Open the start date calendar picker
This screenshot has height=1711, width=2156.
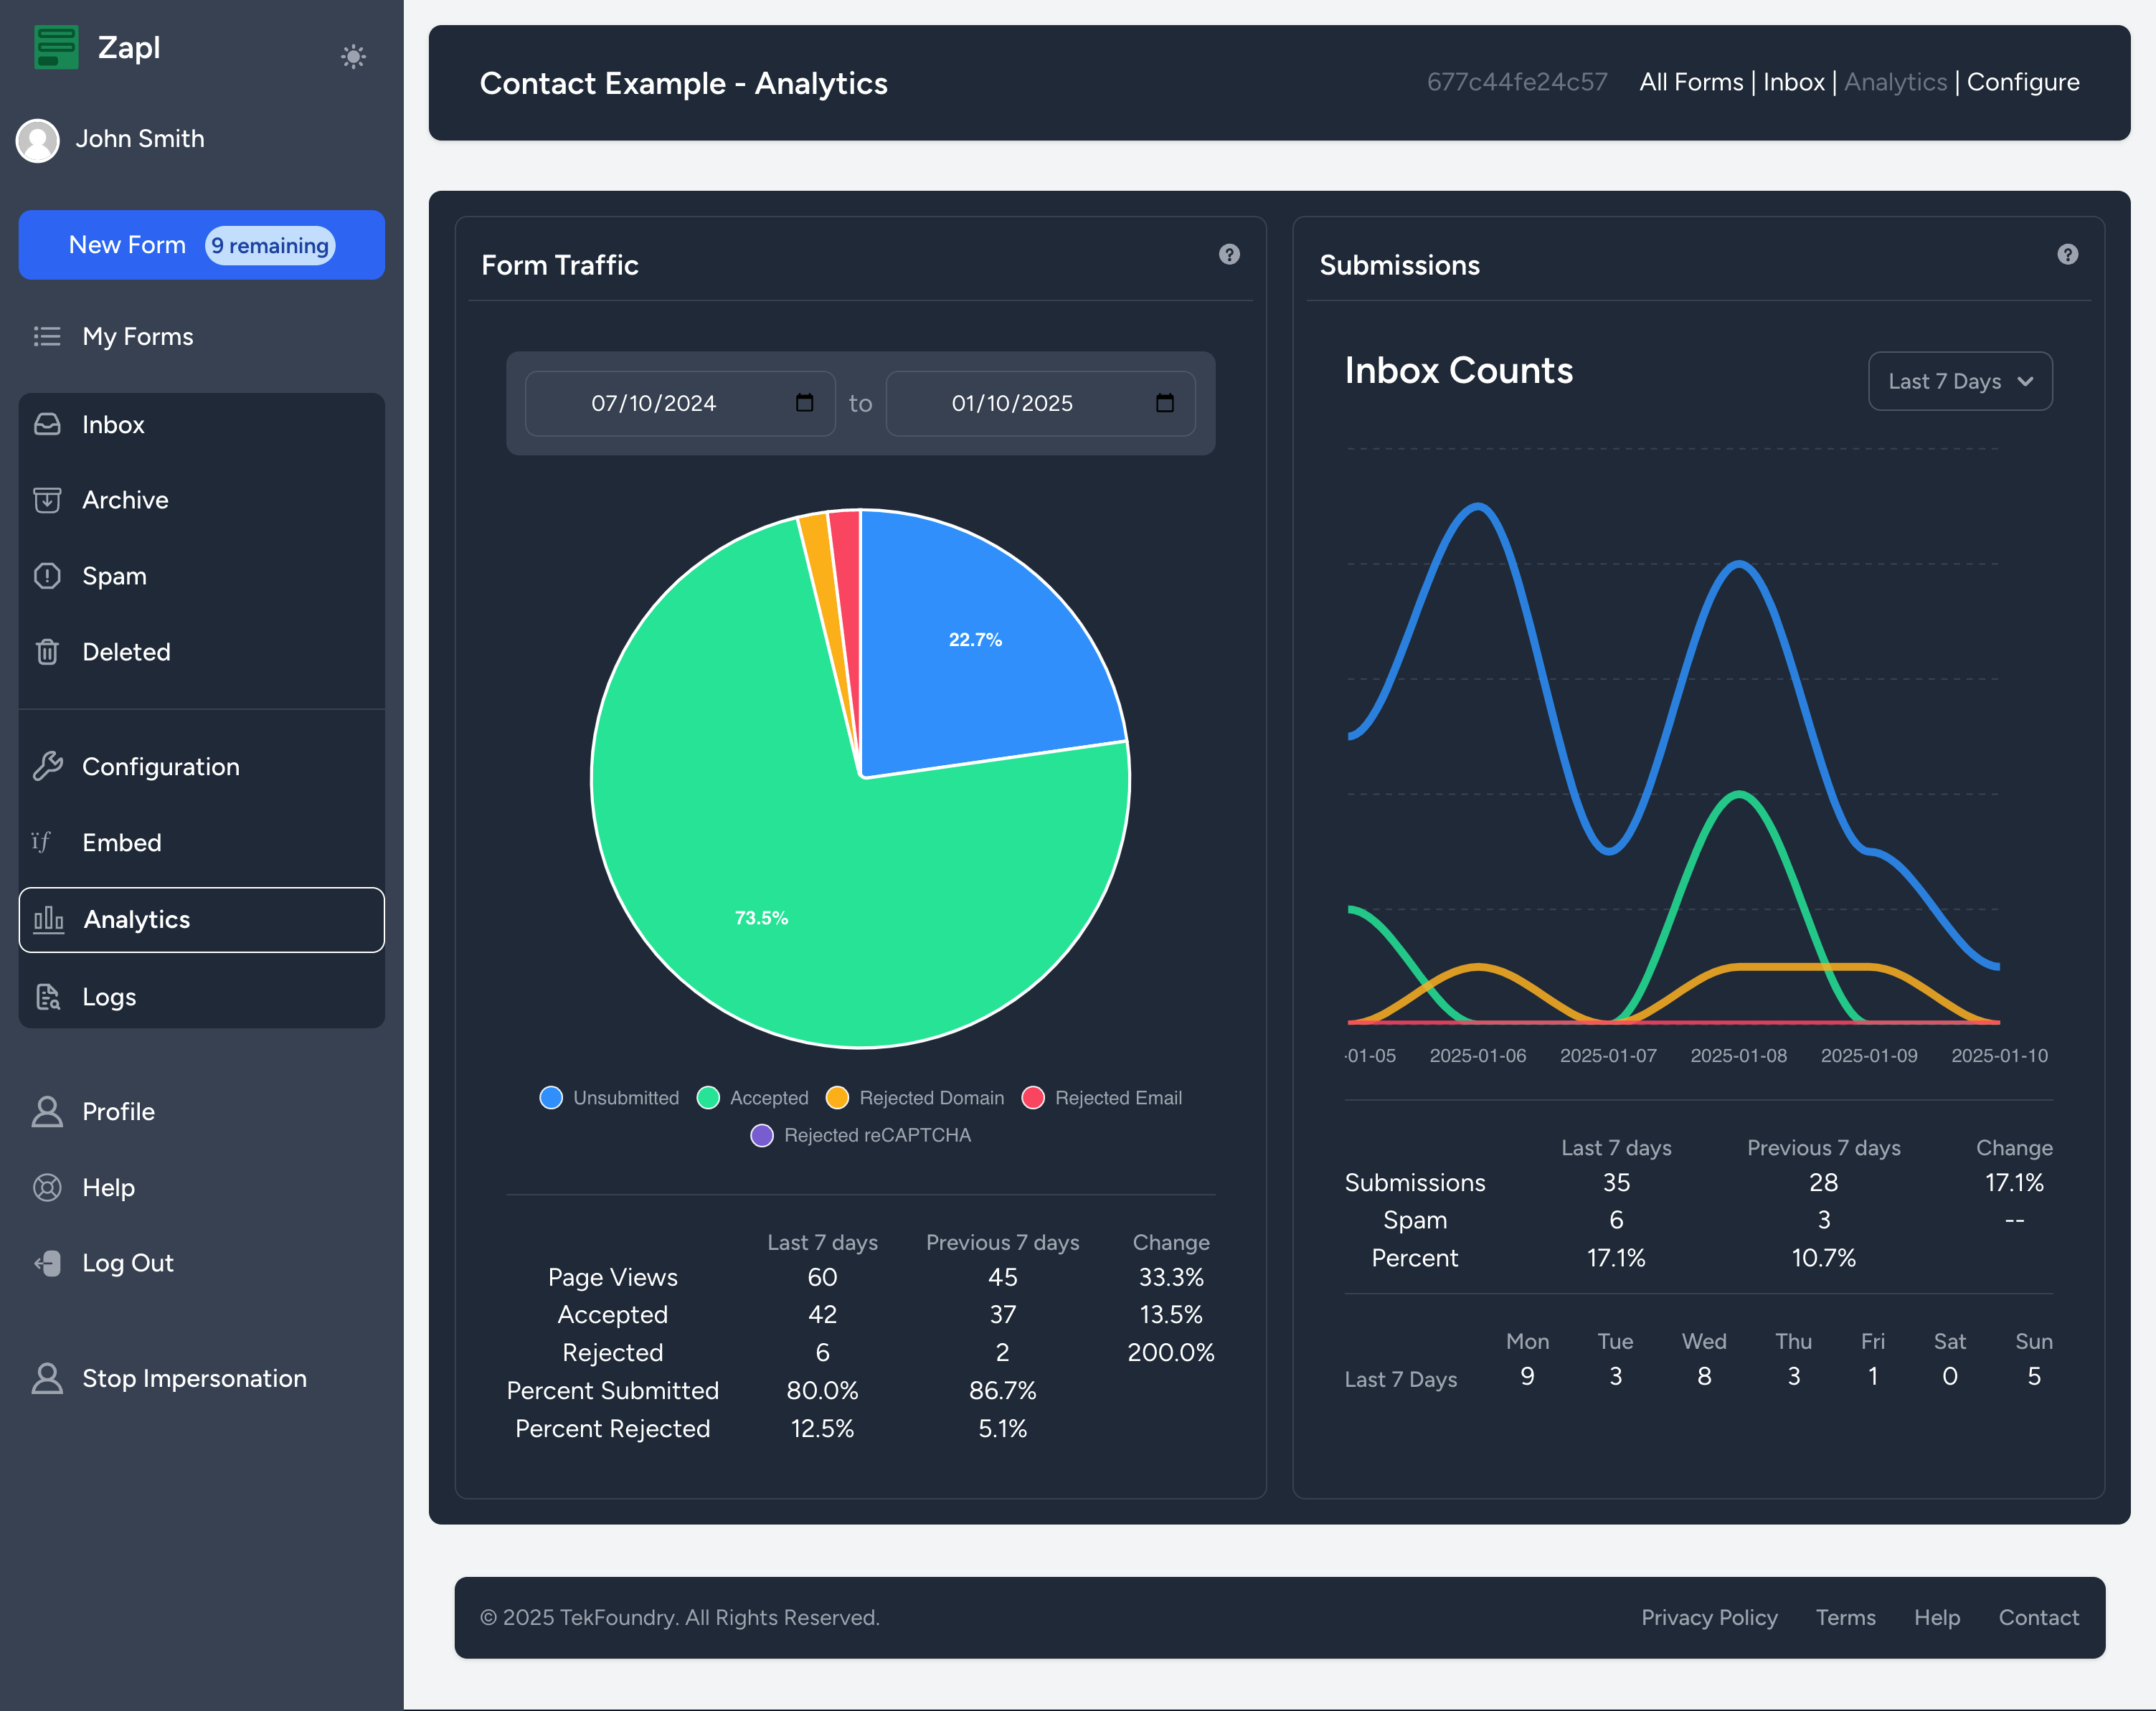click(804, 403)
